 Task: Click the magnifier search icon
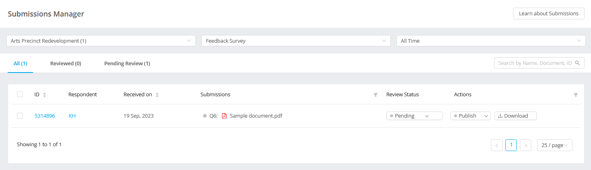click(577, 63)
